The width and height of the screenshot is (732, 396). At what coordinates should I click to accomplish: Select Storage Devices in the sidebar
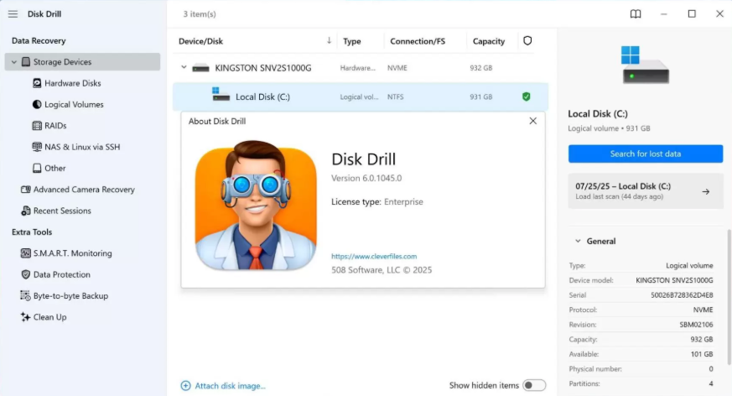pyautogui.click(x=82, y=61)
